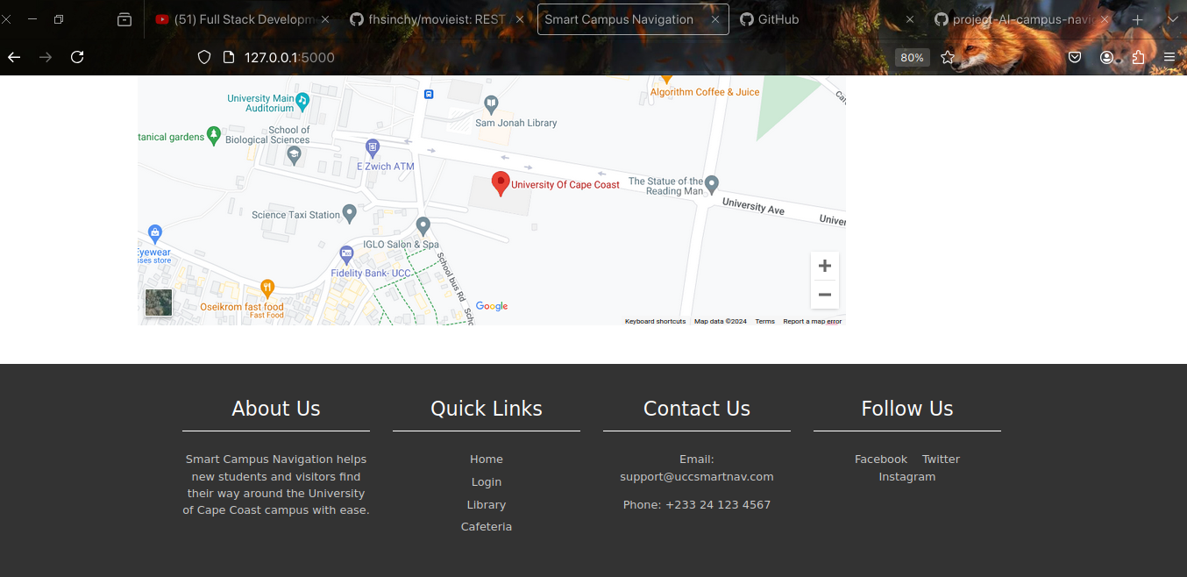Click the bus stop icon on map
The height and width of the screenshot is (577, 1187).
429,94
